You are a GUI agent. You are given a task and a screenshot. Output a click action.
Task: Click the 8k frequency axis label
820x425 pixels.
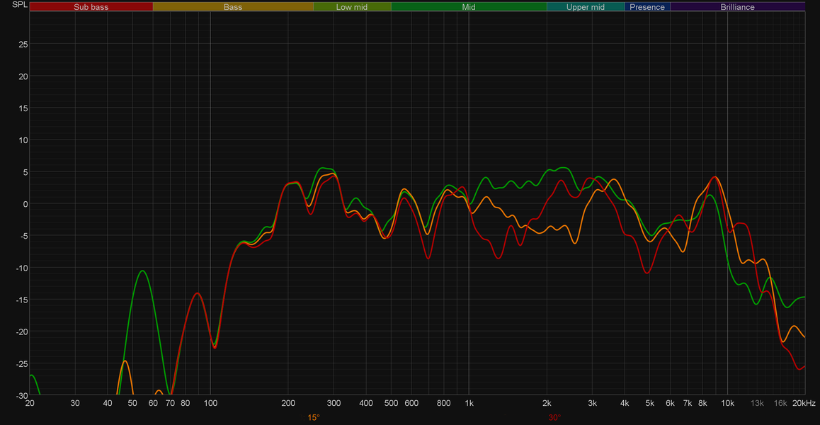[703, 403]
